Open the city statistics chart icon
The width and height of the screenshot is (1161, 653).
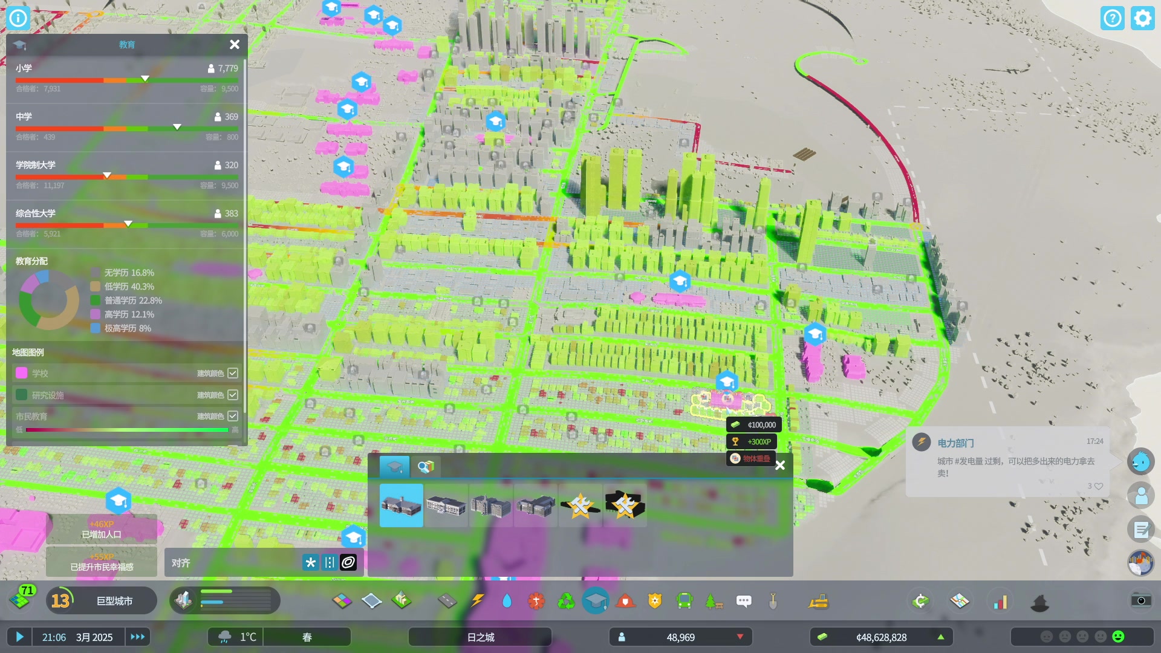[1001, 601]
